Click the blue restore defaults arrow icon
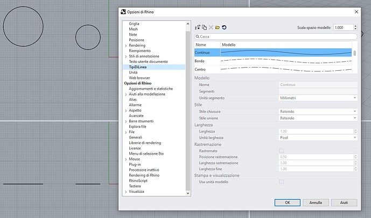 (224, 27)
